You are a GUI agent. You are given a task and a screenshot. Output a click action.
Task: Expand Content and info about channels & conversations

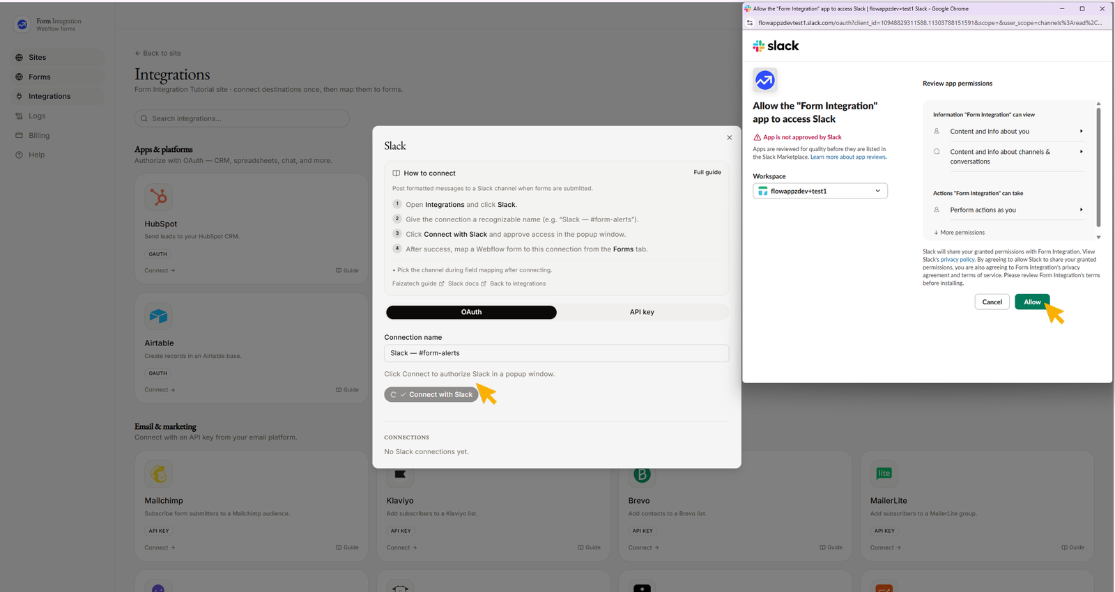tap(1008, 157)
